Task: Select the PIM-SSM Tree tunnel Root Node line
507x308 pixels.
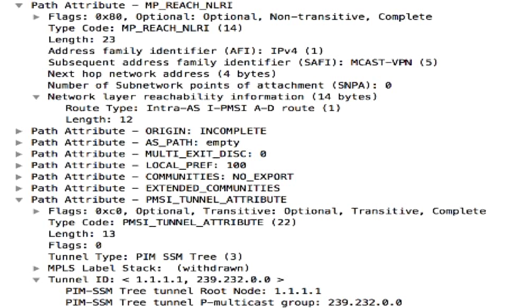Action: [193, 291]
